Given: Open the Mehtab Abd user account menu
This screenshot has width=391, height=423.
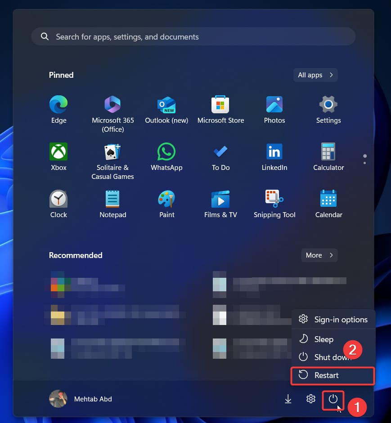Looking at the screenshot, I should click(x=81, y=399).
